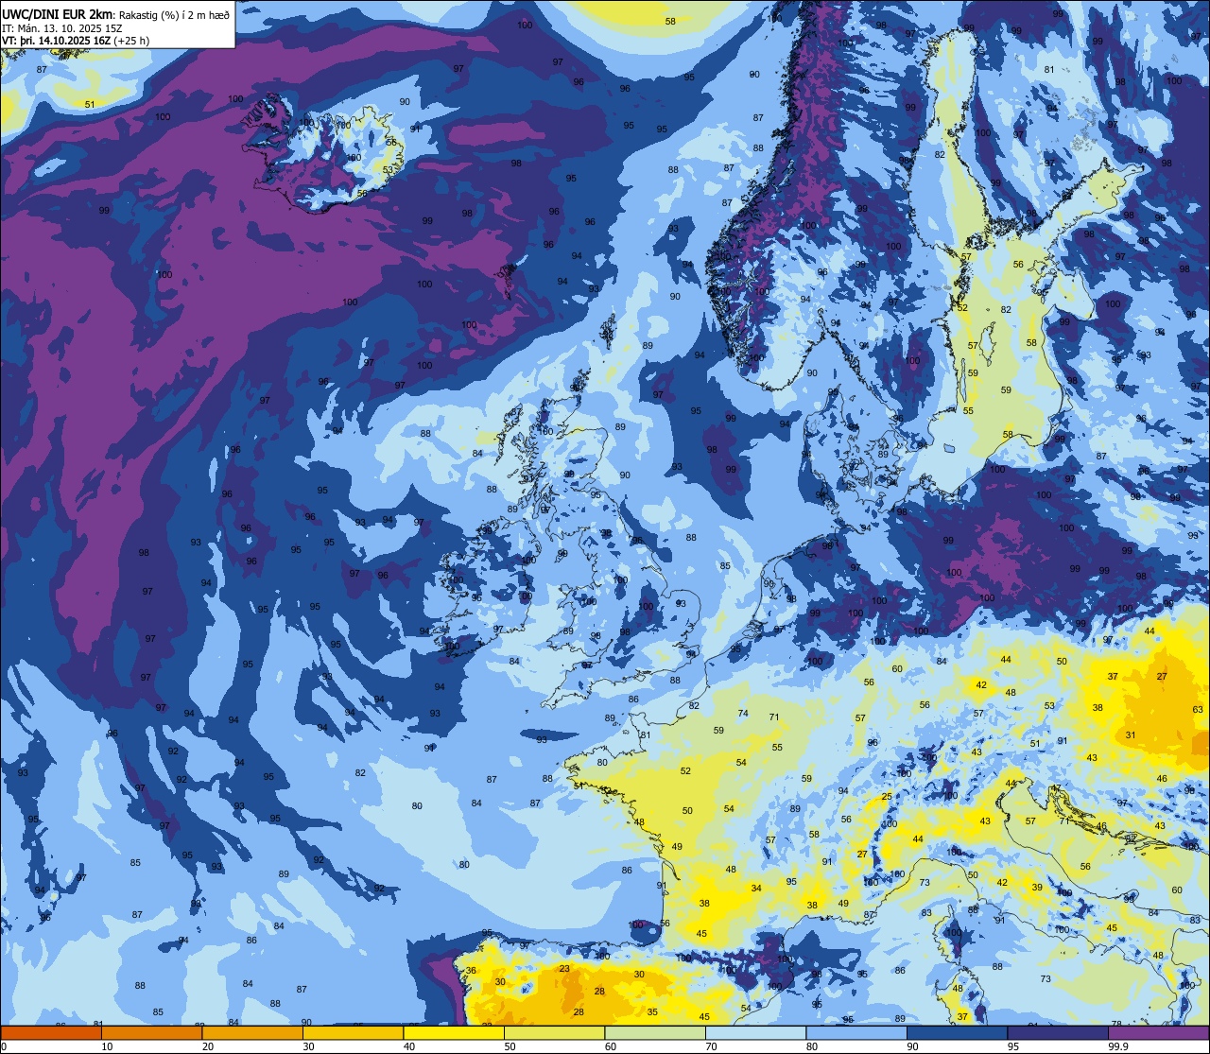Click the humidity value "25" on the map

click(887, 797)
